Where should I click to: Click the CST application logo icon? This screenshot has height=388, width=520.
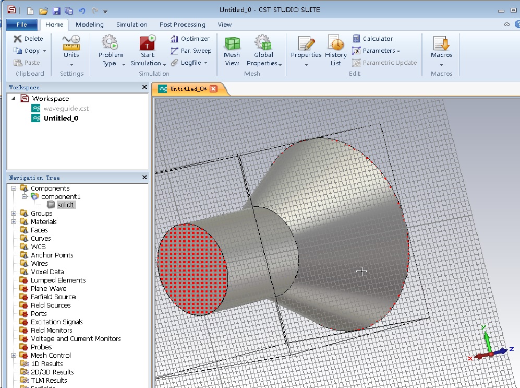click(x=11, y=9)
